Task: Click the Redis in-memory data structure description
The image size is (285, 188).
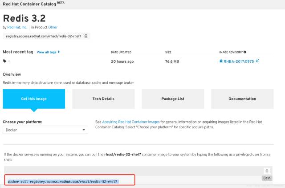Action: [x=68, y=83]
